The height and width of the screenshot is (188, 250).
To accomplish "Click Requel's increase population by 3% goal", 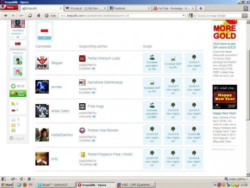I will tap(152, 63).
